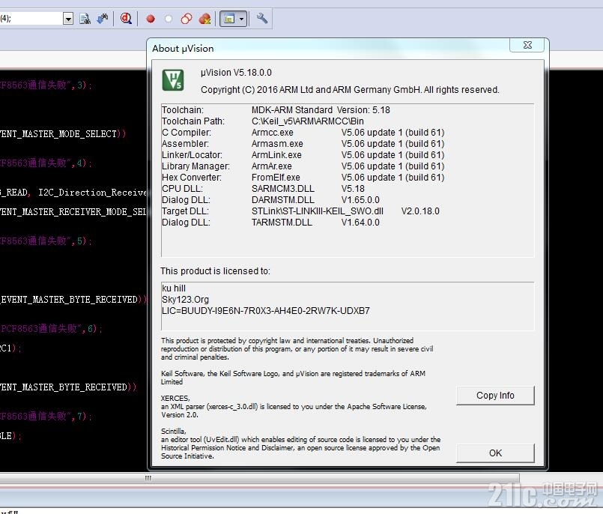The width and height of the screenshot is (603, 514).
Task: Click the 'Sky123.Org' license line
Action: 185,299
